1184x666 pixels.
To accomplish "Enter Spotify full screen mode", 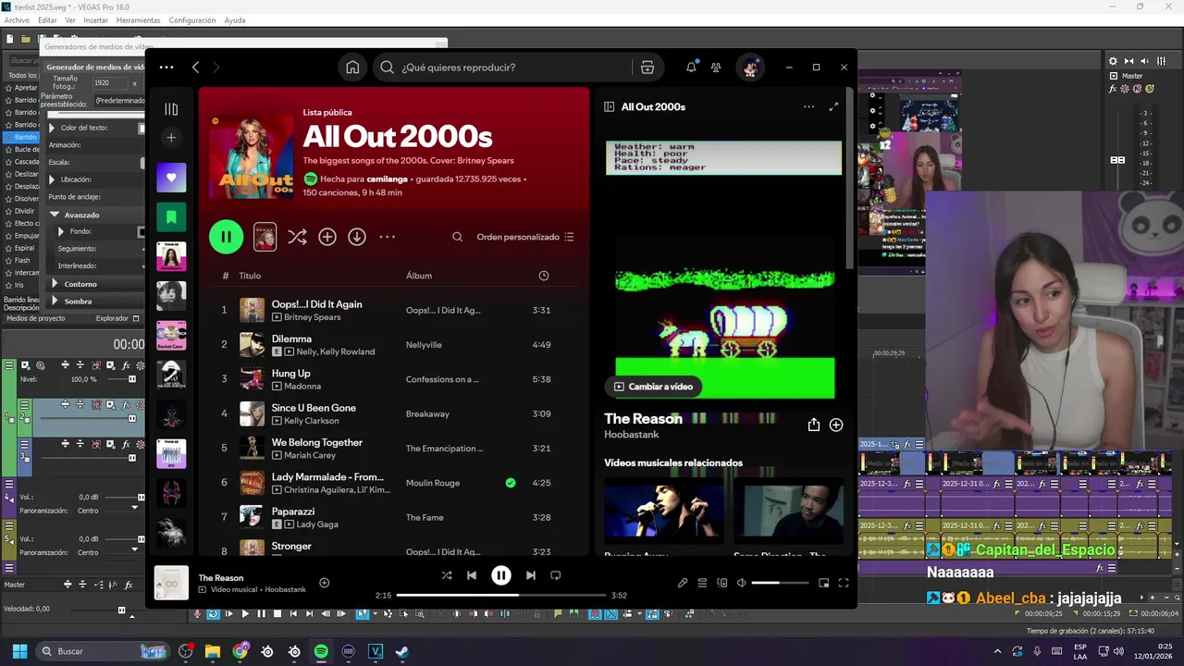I will coord(844,583).
